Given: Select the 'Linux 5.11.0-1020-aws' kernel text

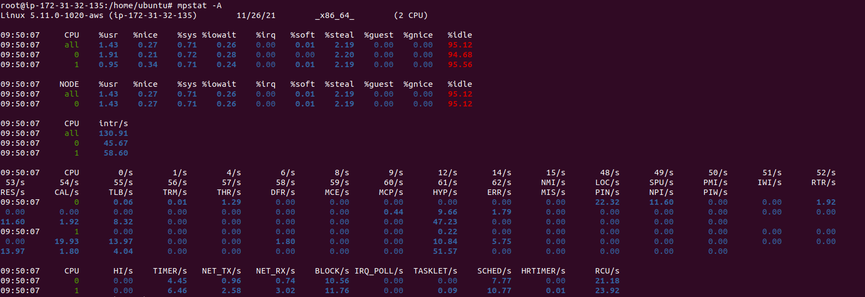Looking at the screenshot, I should point(52,15).
